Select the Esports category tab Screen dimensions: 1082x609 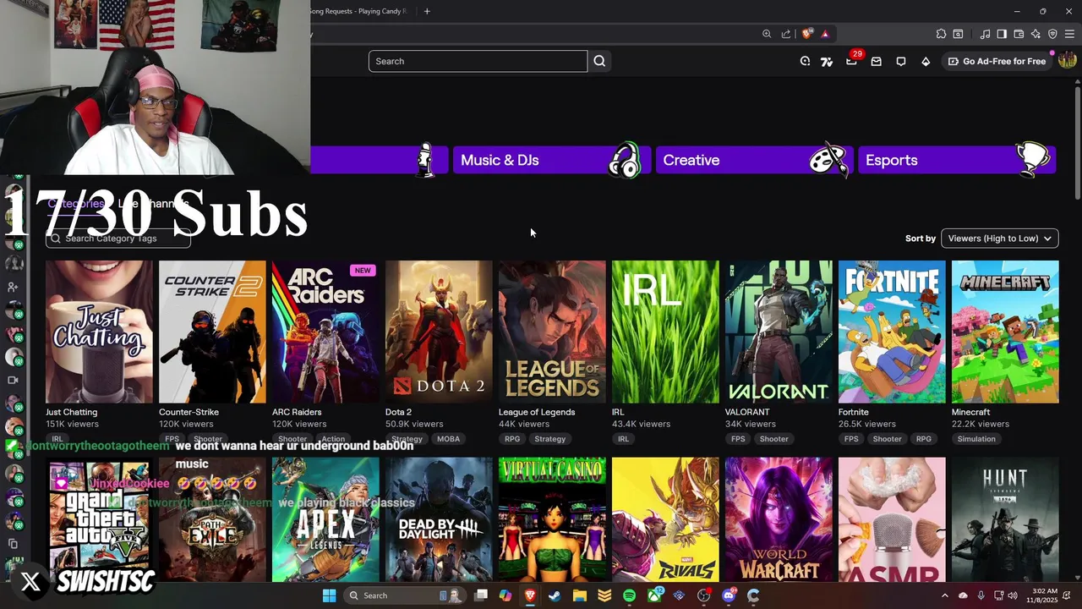pos(957,160)
